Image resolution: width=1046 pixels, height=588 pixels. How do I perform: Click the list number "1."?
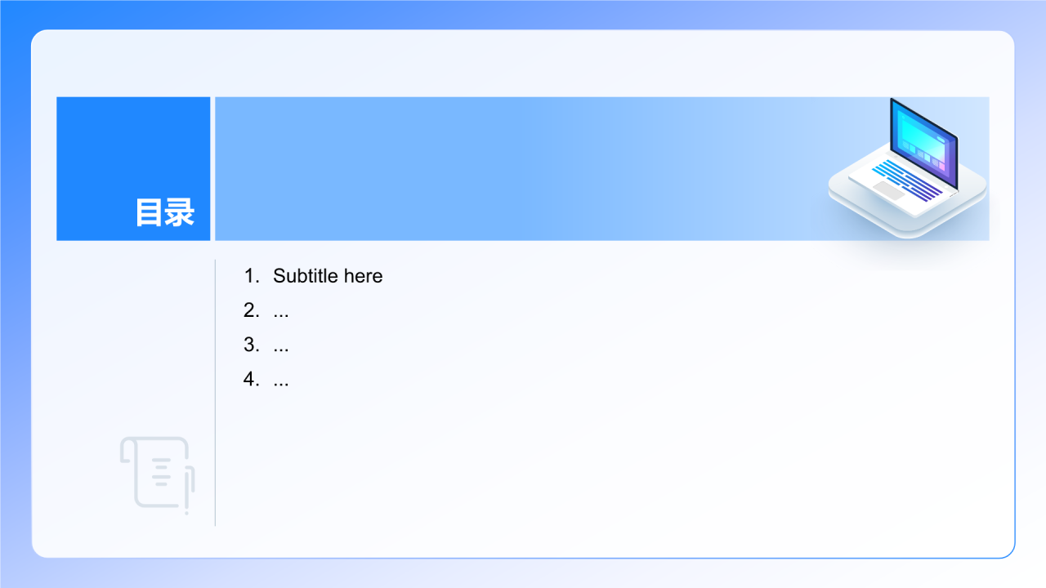(252, 276)
